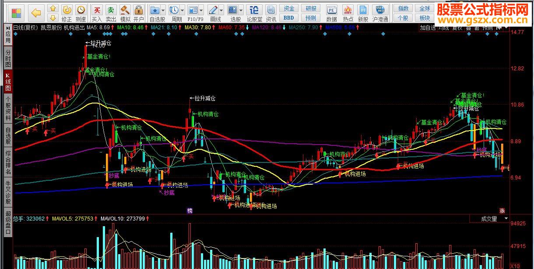
Task: Click the MA5: 8.69 label
Action: click(98, 27)
